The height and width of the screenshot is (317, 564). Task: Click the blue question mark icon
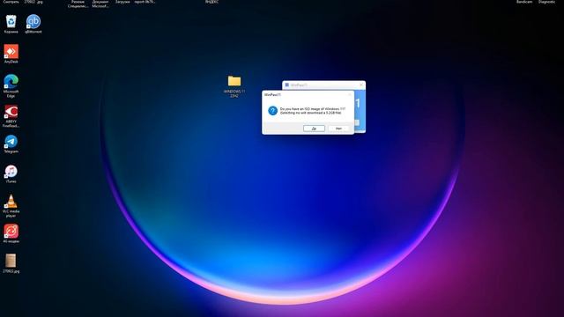point(272,111)
